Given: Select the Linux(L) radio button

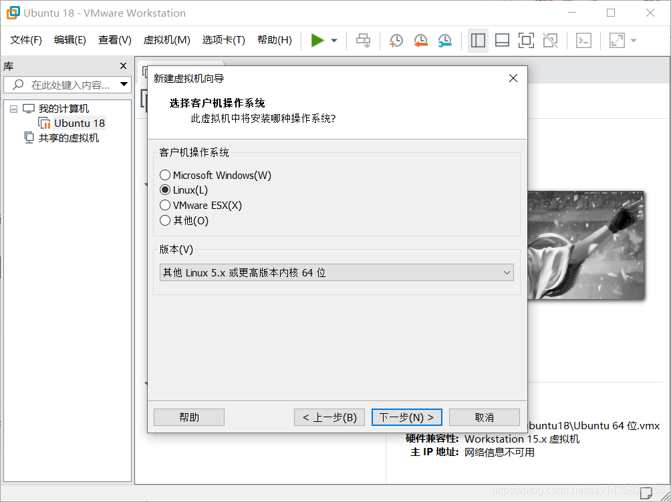Looking at the screenshot, I should pyautogui.click(x=165, y=190).
